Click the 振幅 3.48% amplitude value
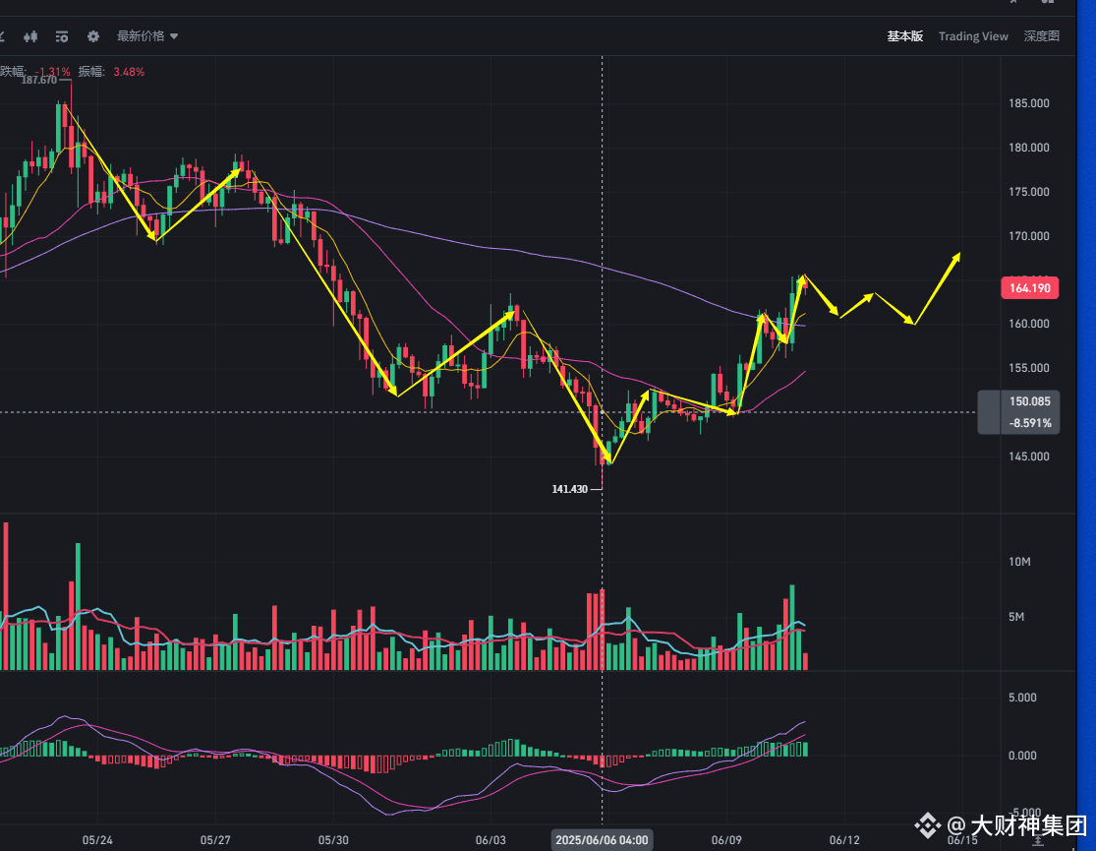 (x=129, y=72)
